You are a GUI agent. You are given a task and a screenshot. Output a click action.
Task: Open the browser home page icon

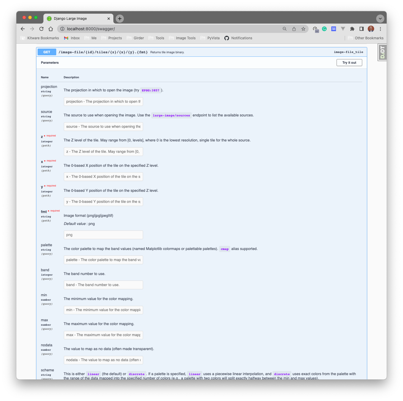[51, 29]
